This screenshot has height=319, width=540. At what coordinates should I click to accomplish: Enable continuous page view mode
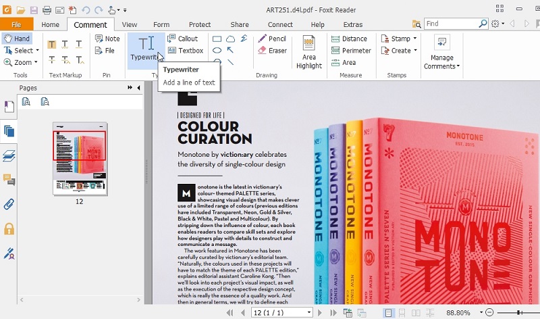click(x=402, y=313)
